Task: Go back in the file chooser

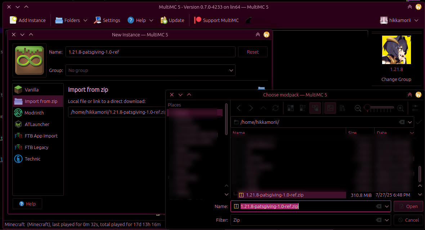Action: (x=239, y=108)
